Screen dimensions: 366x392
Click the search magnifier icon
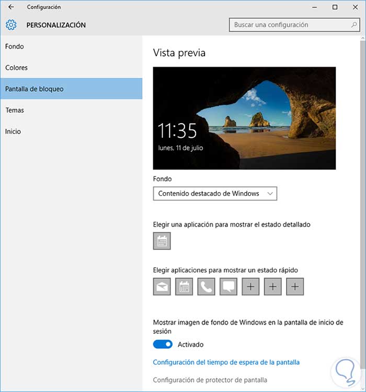[x=354, y=25]
